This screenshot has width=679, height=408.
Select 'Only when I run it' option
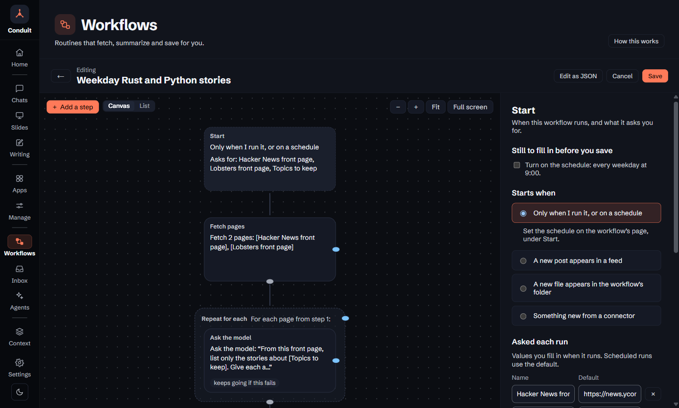click(586, 213)
